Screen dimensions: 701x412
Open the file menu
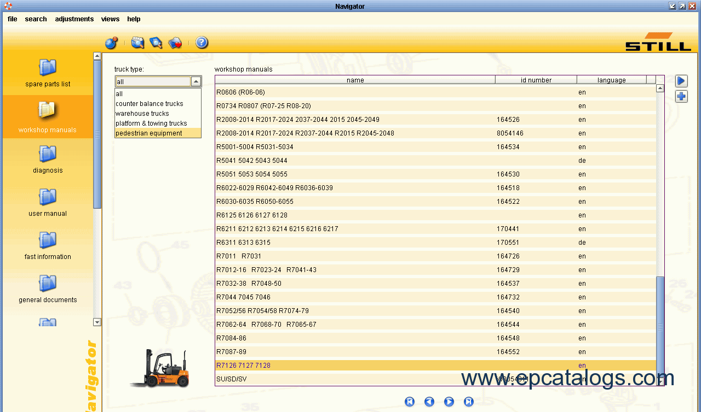click(x=12, y=19)
